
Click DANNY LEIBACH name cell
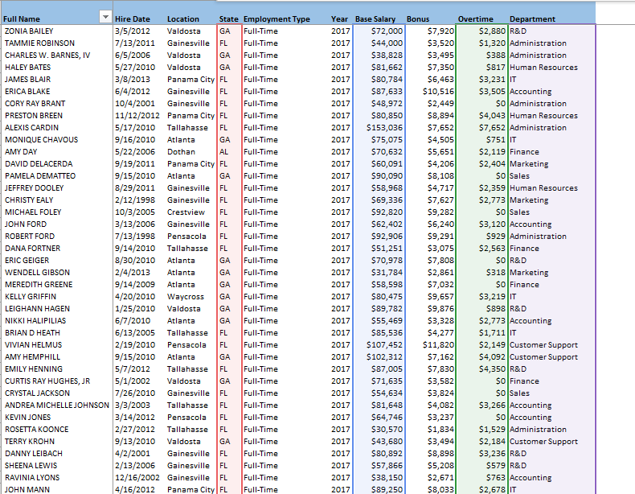pos(34,454)
